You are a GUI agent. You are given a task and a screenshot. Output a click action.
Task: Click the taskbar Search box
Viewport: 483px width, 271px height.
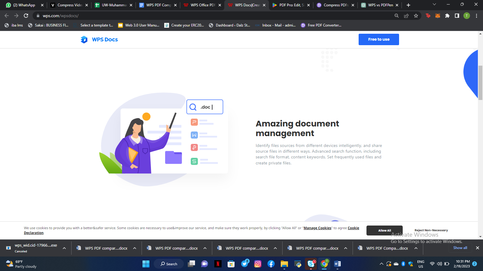169,264
